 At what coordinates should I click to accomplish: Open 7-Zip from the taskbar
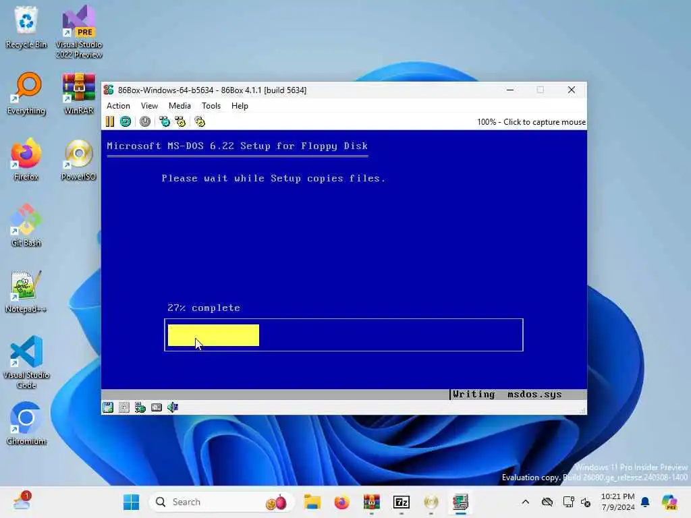point(402,502)
